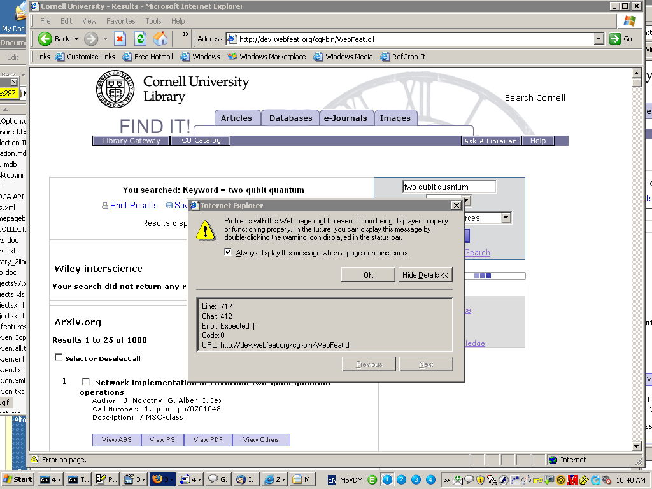Screen dimensions: 652x489
Task: Click the yellow warning triangle in dialog
Action: pos(206,230)
